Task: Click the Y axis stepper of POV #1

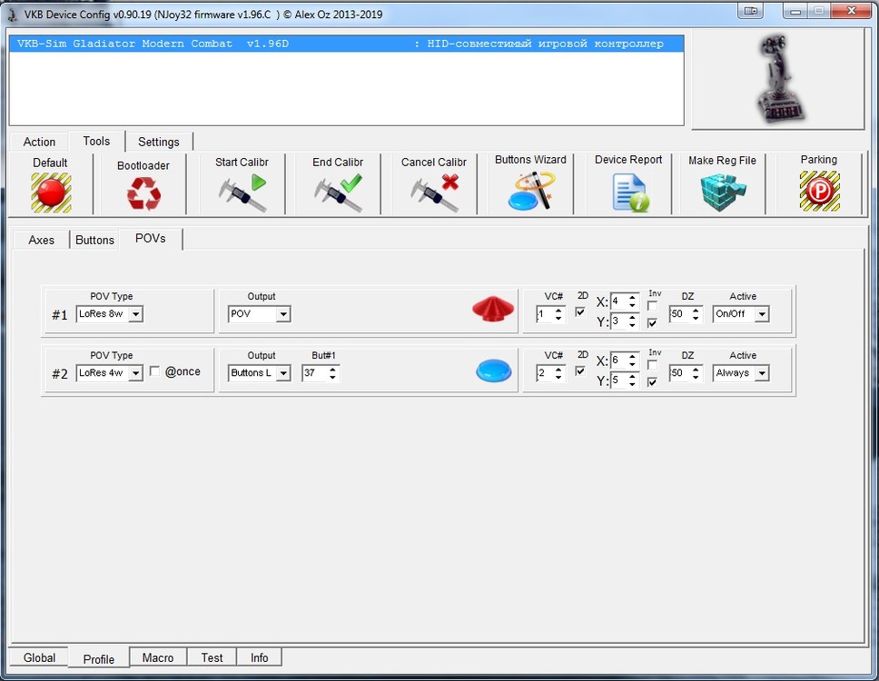Action: (x=624, y=321)
